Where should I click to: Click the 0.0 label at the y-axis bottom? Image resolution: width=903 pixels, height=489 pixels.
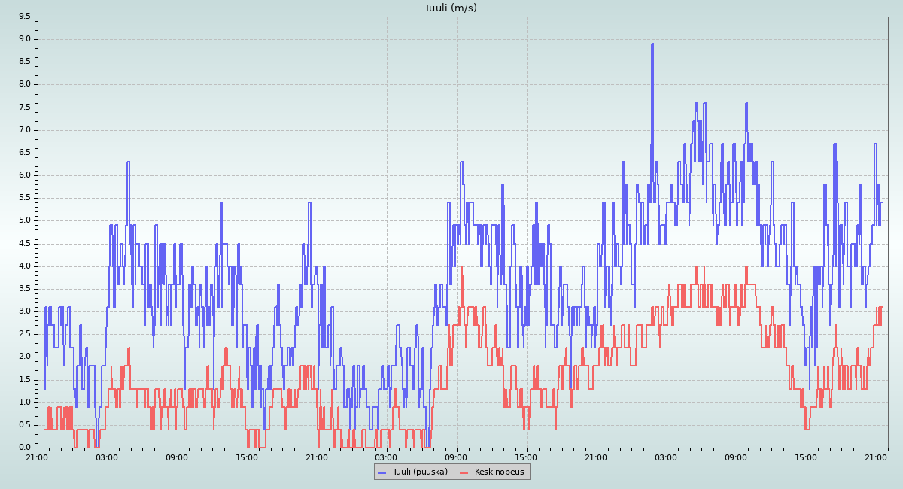coord(24,448)
